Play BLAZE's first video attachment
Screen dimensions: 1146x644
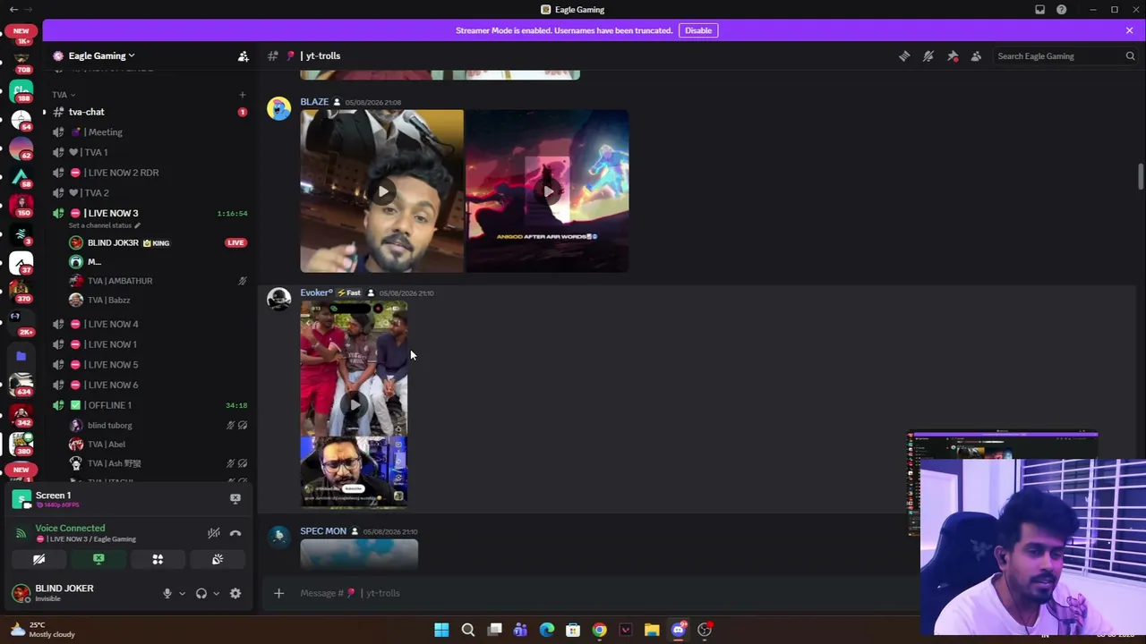pyautogui.click(x=382, y=191)
